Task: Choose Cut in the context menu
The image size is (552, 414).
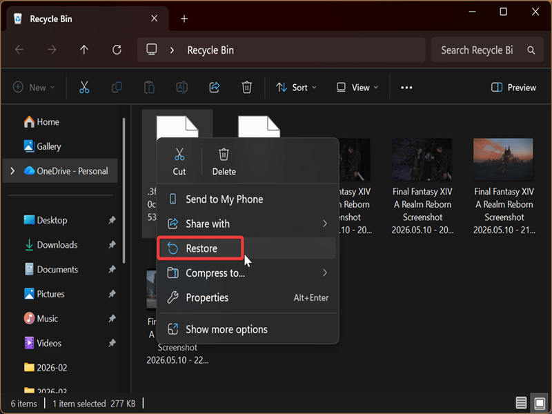Action: [x=179, y=161]
